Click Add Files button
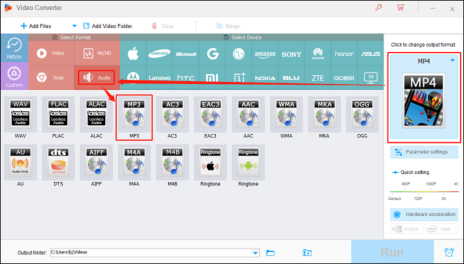 35,26
